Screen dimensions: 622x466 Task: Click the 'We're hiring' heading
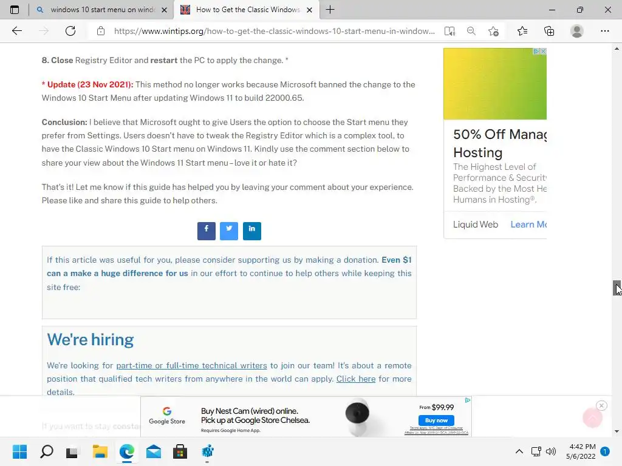91,340
